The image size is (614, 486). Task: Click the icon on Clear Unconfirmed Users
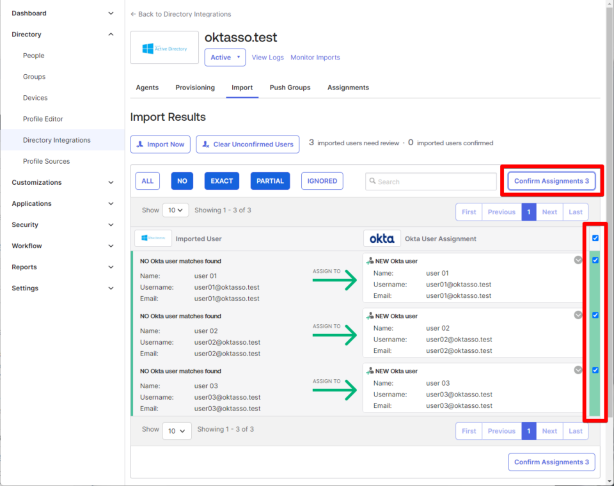(205, 144)
